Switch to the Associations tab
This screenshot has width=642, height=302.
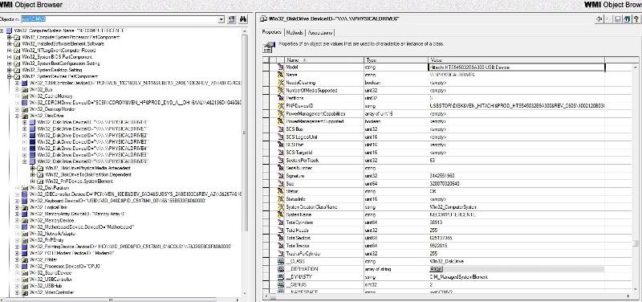(x=319, y=32)
